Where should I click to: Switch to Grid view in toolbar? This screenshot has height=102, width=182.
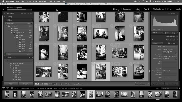click(37, 84)
